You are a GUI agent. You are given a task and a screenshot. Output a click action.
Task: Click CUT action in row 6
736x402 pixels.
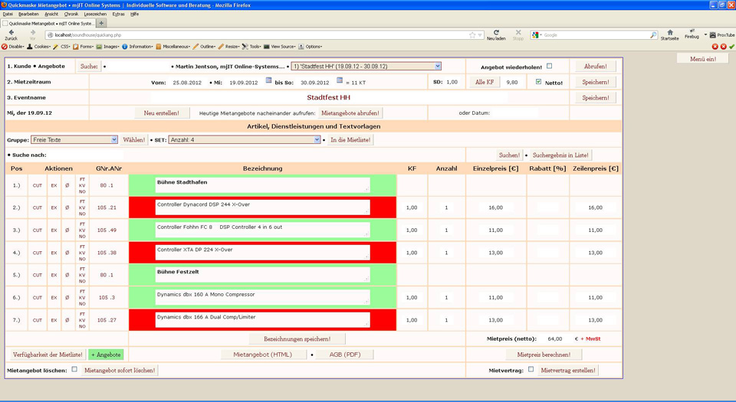pos(38,298)
